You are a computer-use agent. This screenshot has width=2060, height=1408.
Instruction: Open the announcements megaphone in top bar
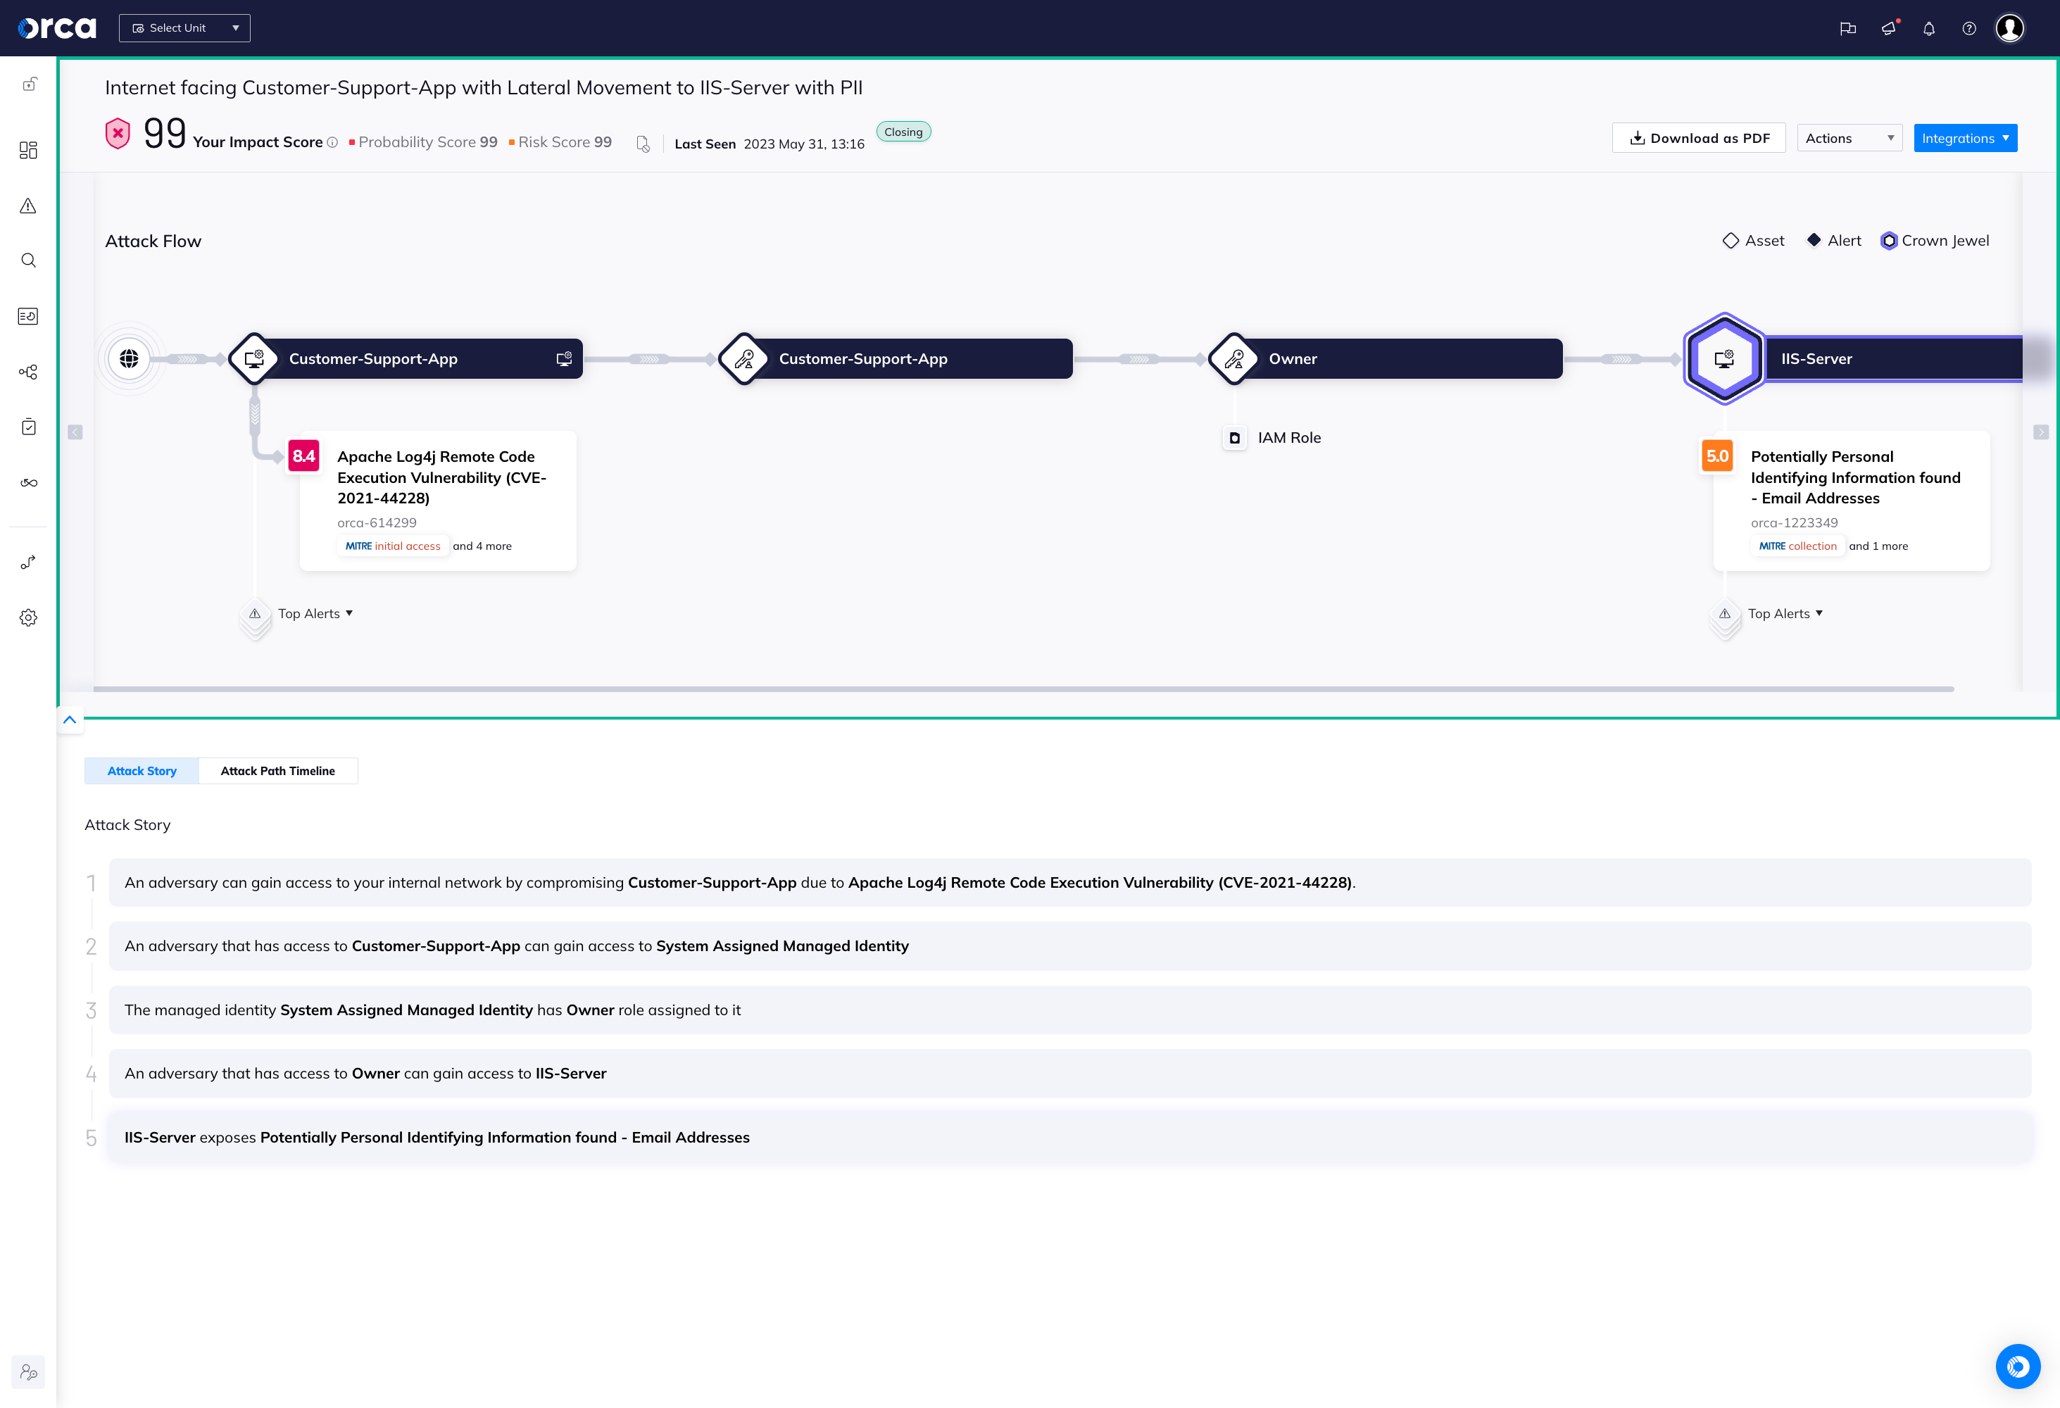click(x=1888, y=27)
